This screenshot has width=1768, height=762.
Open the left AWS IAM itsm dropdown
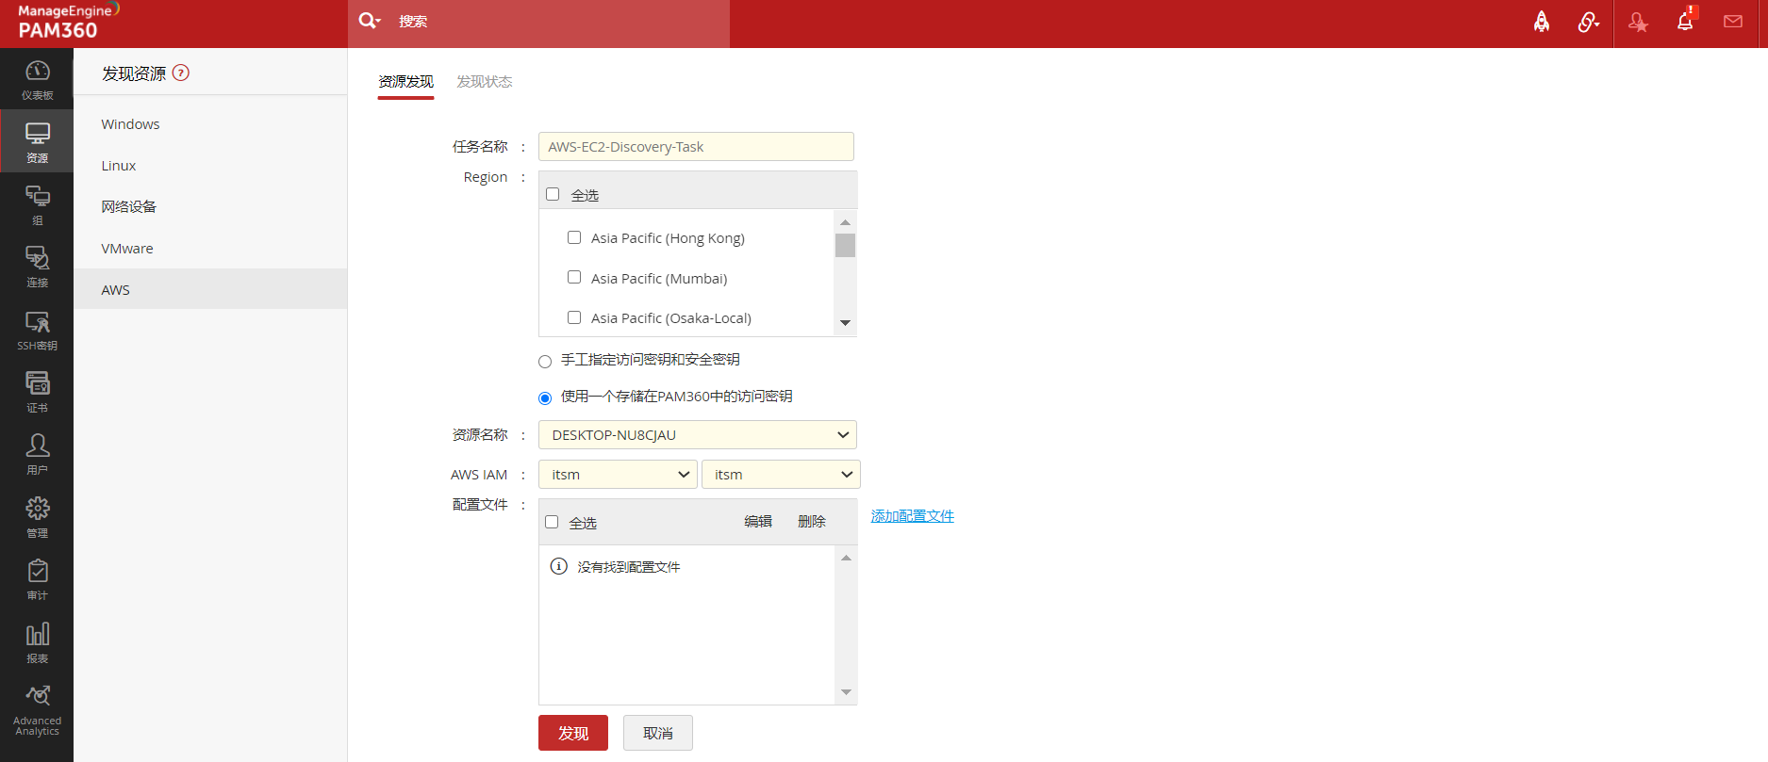(x=618, y=475)
